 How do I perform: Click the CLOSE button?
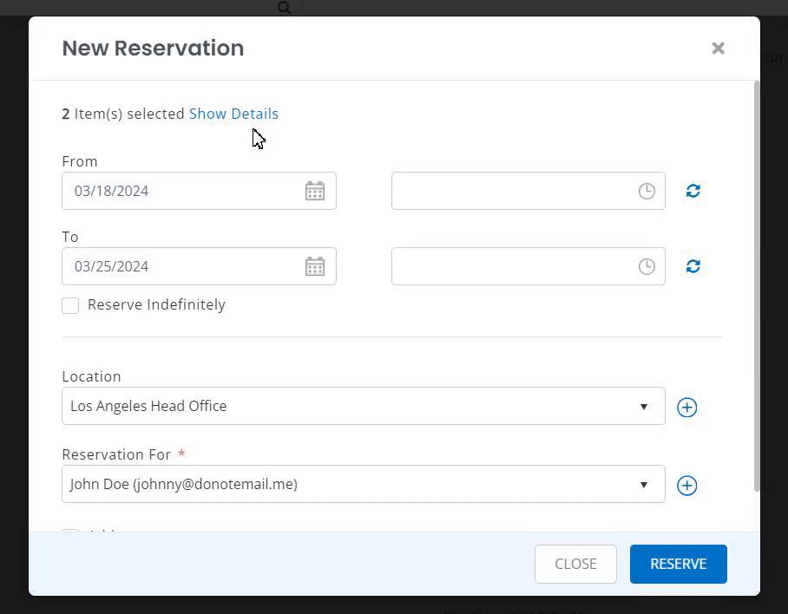(575, 564)
